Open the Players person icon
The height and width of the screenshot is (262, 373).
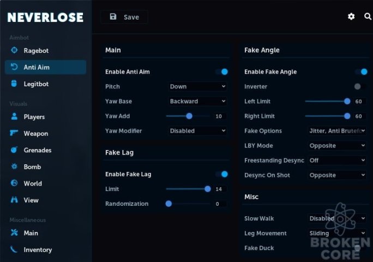pos(14,116)
